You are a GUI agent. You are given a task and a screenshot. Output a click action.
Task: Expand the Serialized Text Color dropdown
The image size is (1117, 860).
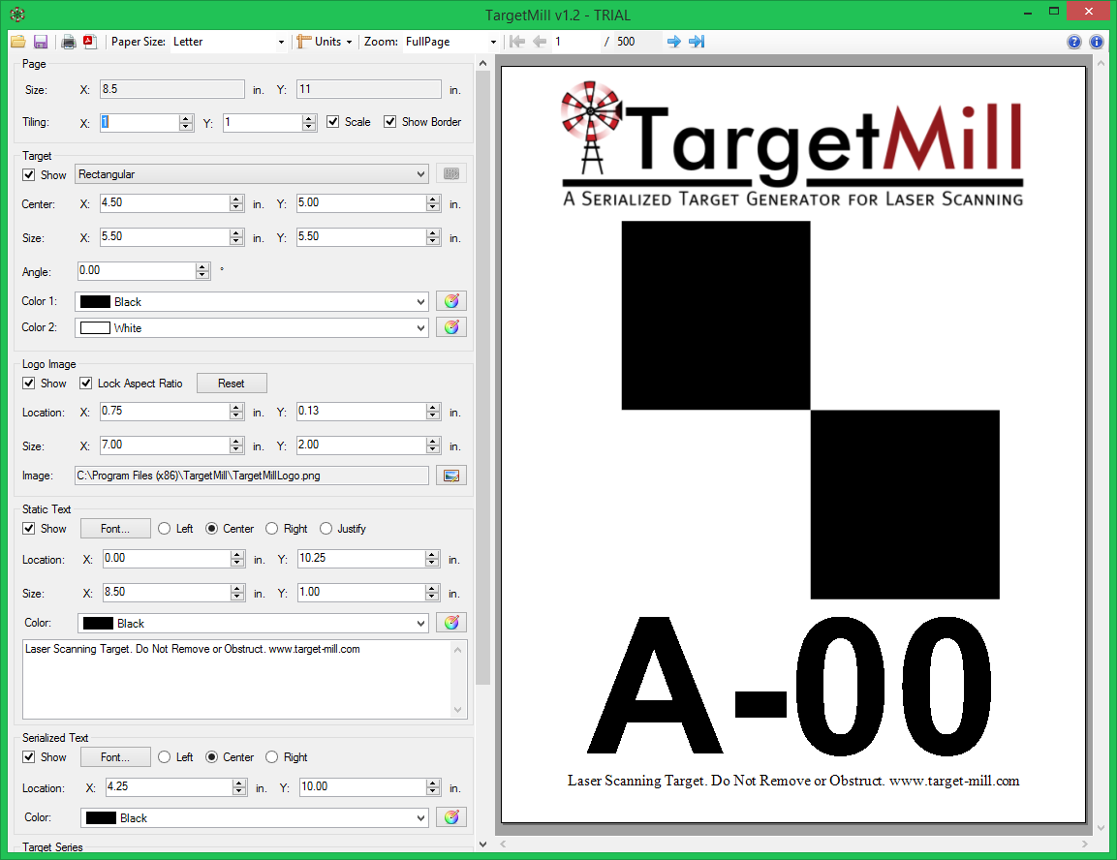421,818
